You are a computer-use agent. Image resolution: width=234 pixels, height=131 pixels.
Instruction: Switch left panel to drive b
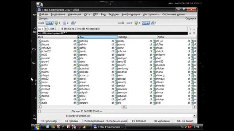tap(41, 23)
